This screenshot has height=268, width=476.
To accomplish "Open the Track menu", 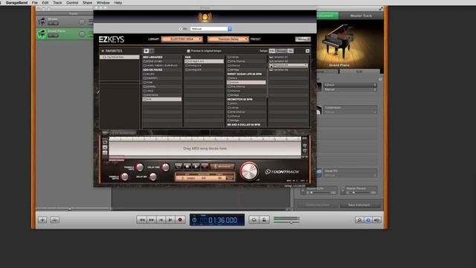I will coord(57,2).
